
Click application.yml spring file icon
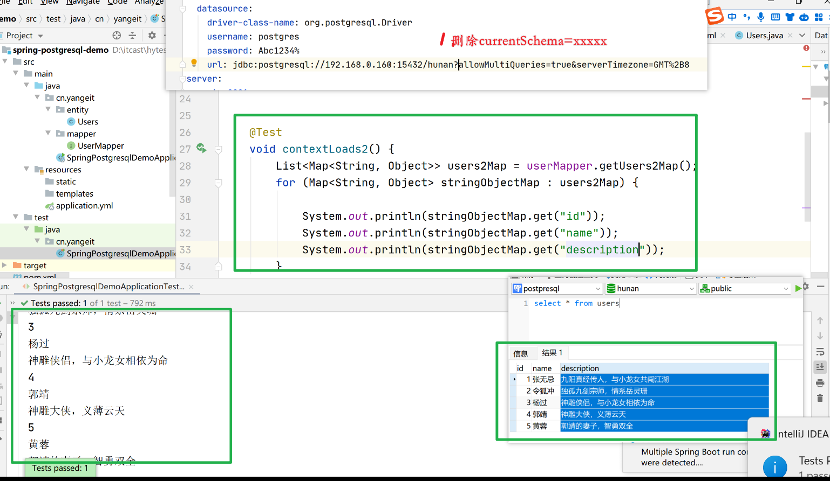click(49, 206)
